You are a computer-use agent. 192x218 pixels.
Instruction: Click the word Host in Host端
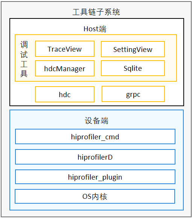tap(91, 29)
